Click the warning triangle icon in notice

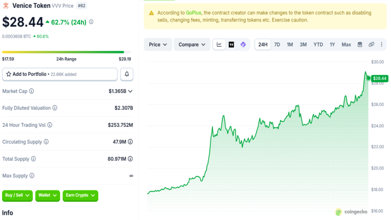(x=151, y=13)
